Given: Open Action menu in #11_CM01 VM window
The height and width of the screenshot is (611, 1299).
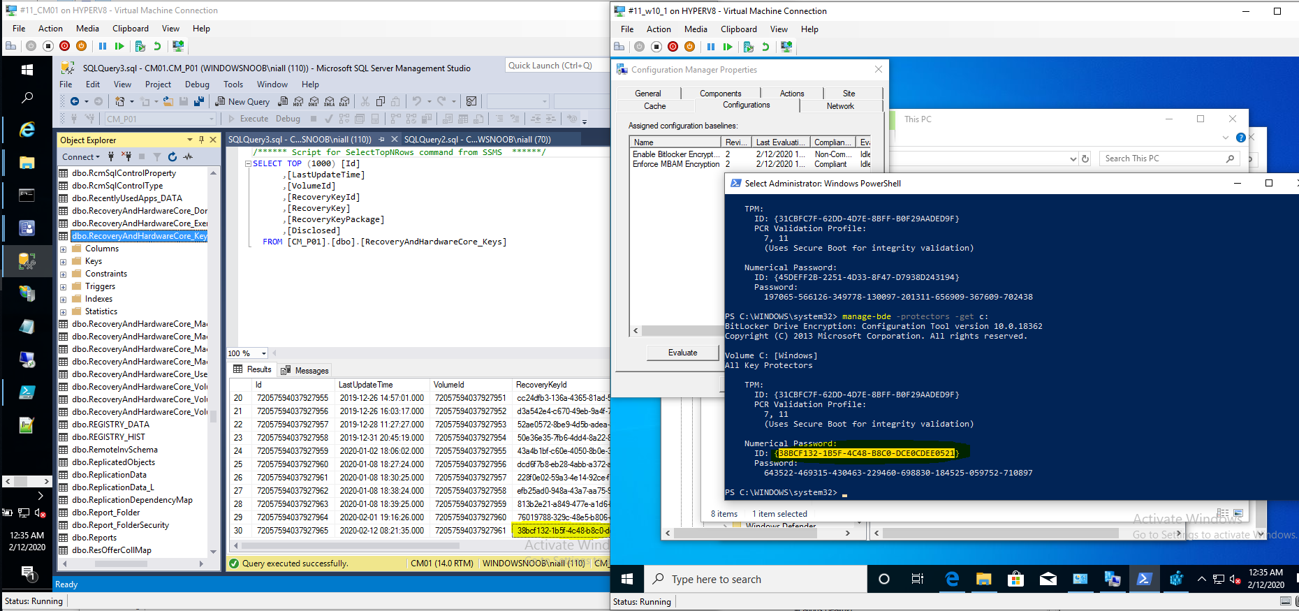Looking at the screenshot, I should coord(50,29).
